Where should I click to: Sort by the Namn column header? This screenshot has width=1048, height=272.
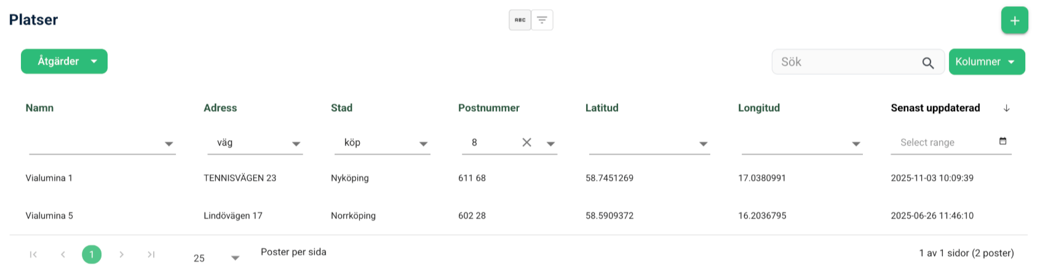tap(39, 108)
